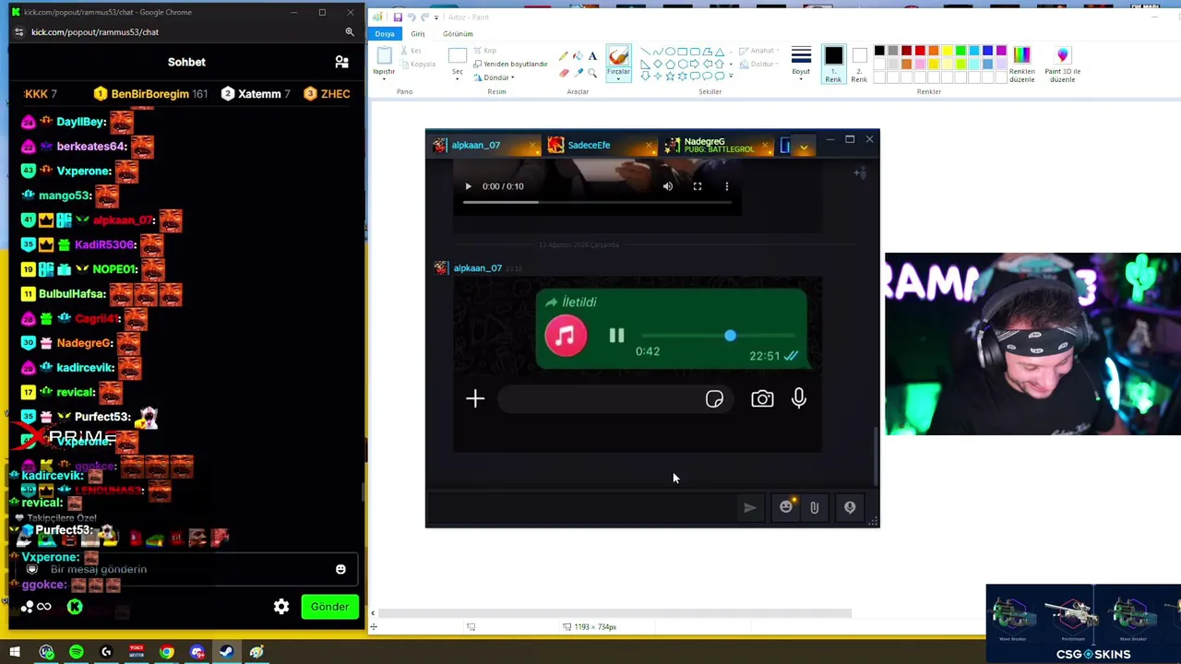Click the search icon in Chrome address bar

[350, 32]
